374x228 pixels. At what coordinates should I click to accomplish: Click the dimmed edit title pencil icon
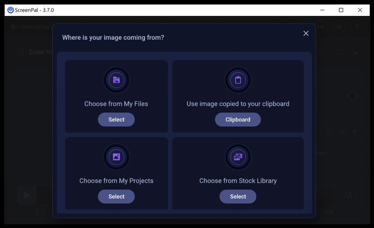[21, 52]
